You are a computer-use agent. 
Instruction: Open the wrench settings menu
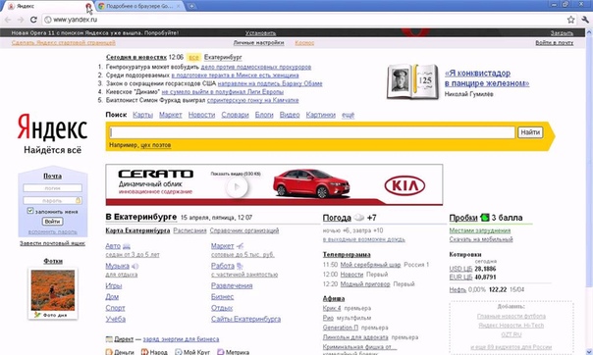[585, 20]
